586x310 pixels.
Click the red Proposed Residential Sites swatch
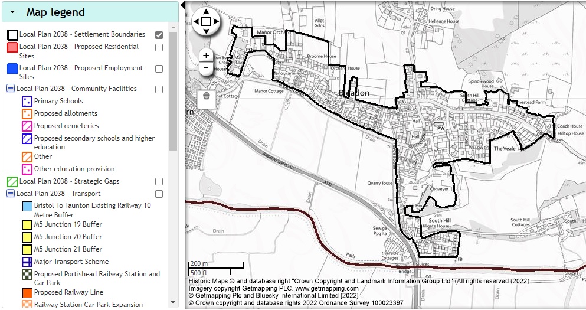[12, 48]
